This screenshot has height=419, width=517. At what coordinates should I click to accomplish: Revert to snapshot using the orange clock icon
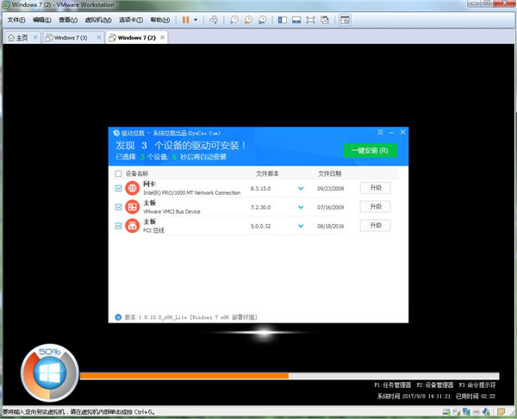(x=248, y=20)
